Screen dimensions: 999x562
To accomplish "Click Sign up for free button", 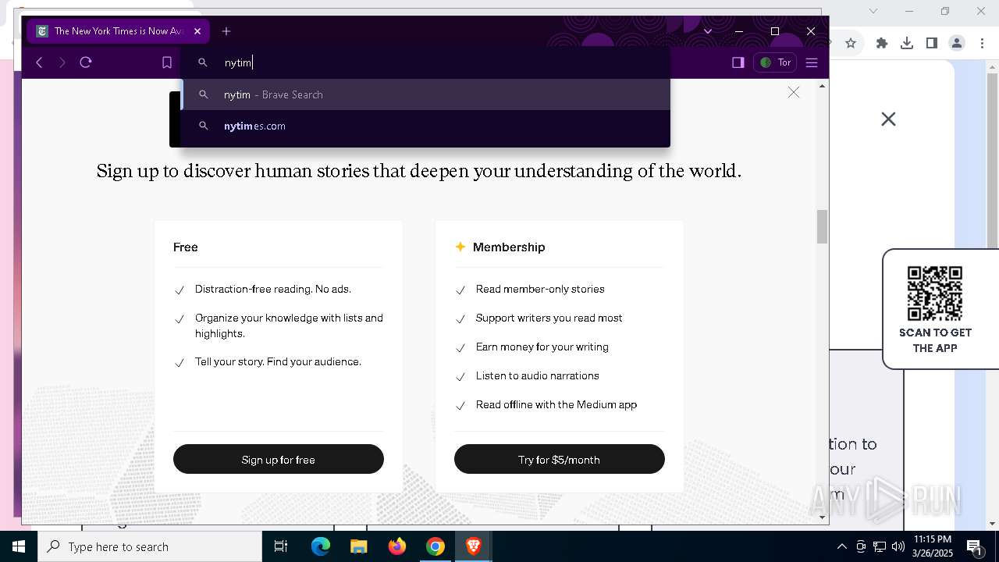I will pyautogui.click(x=279, y=459).
